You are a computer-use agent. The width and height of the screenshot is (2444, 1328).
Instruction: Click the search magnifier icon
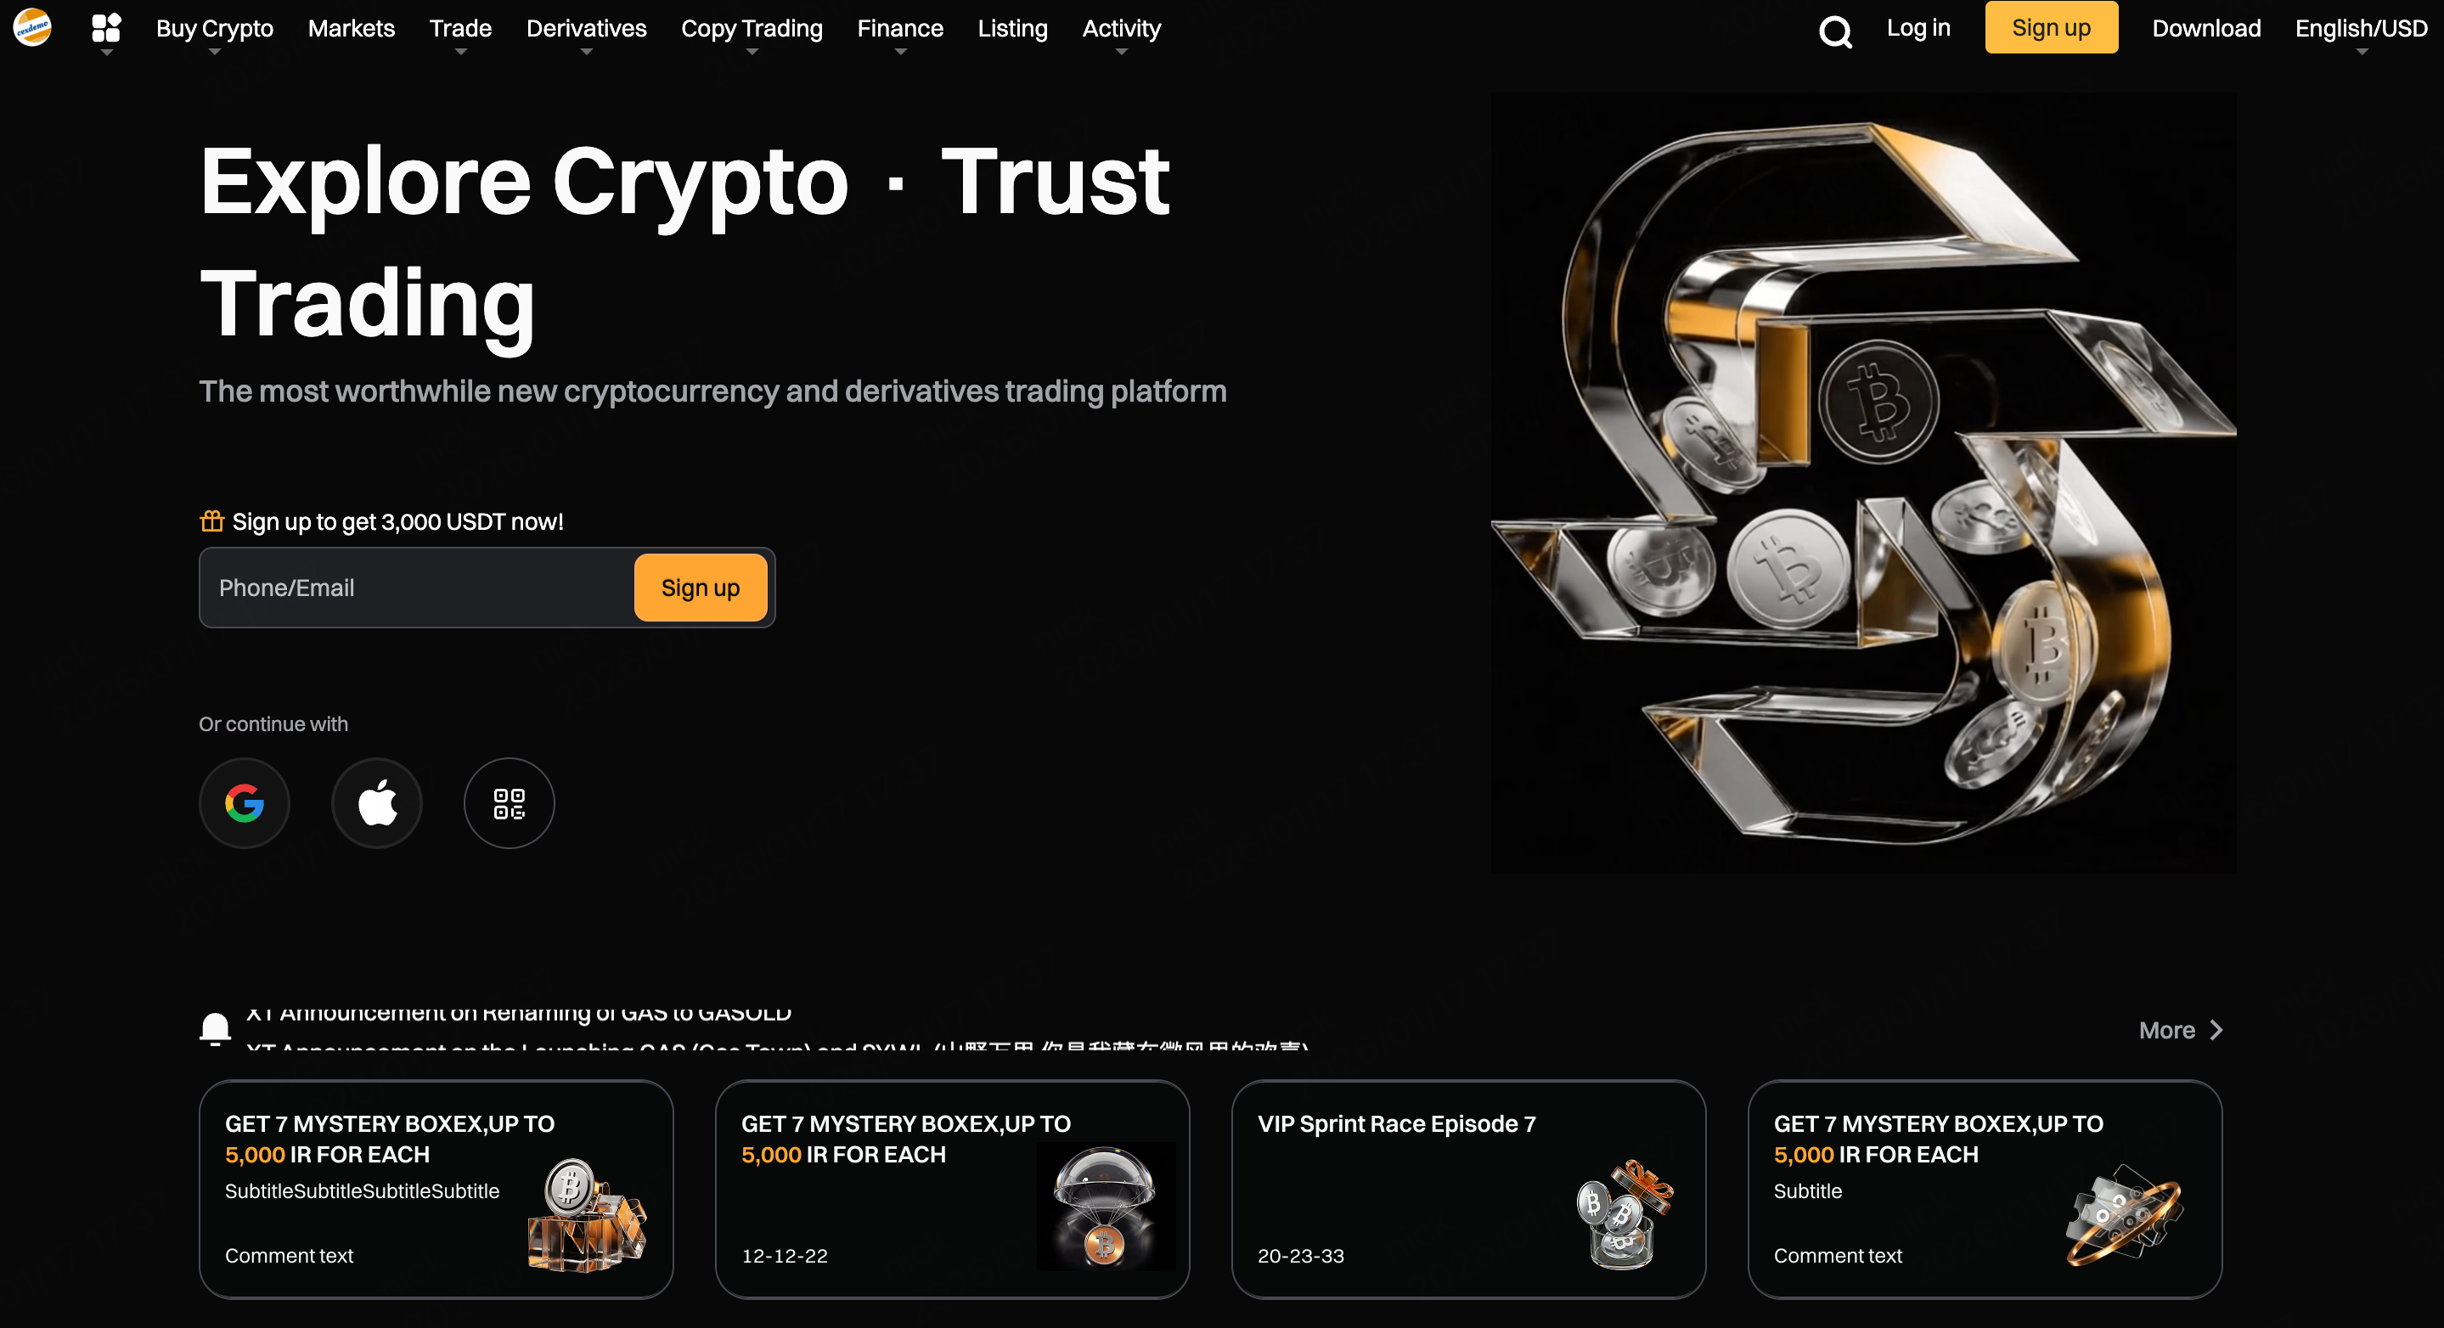[1835, 31]
